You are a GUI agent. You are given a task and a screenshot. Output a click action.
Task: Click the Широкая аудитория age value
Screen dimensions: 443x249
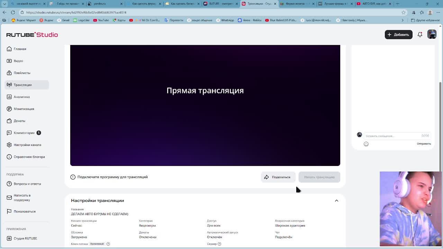click(290, 225)
